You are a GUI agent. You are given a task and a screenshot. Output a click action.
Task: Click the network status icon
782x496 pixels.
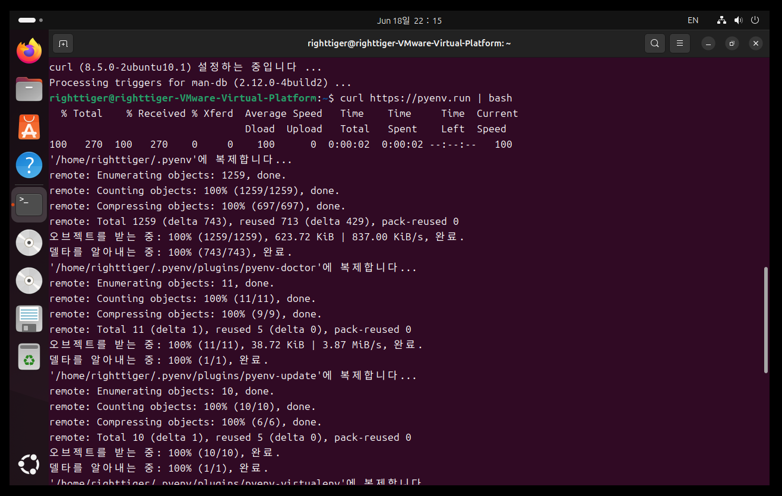721,20
